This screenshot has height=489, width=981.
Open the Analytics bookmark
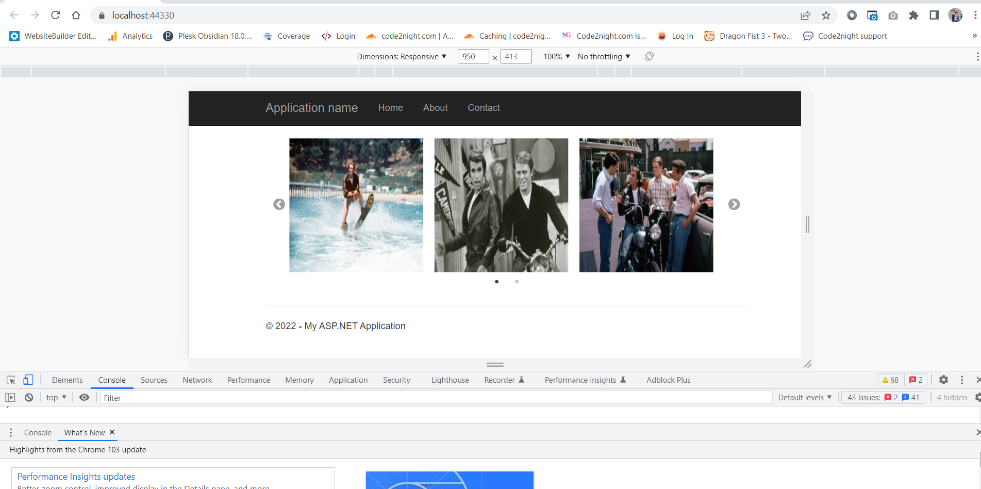(130, 36)
